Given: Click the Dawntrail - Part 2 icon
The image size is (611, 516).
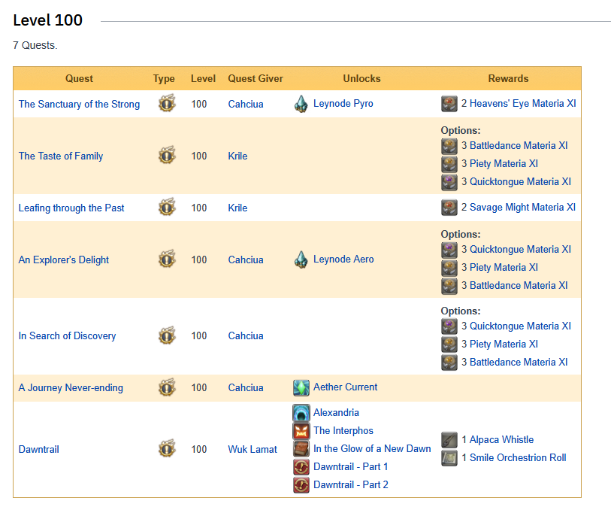Looking at the screenshot, I should (x=301, y=485).
